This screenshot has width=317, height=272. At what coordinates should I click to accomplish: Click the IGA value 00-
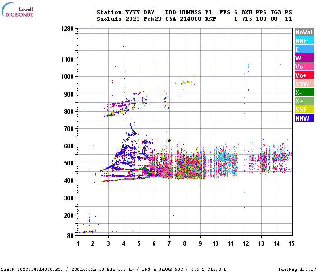[276, 19]
